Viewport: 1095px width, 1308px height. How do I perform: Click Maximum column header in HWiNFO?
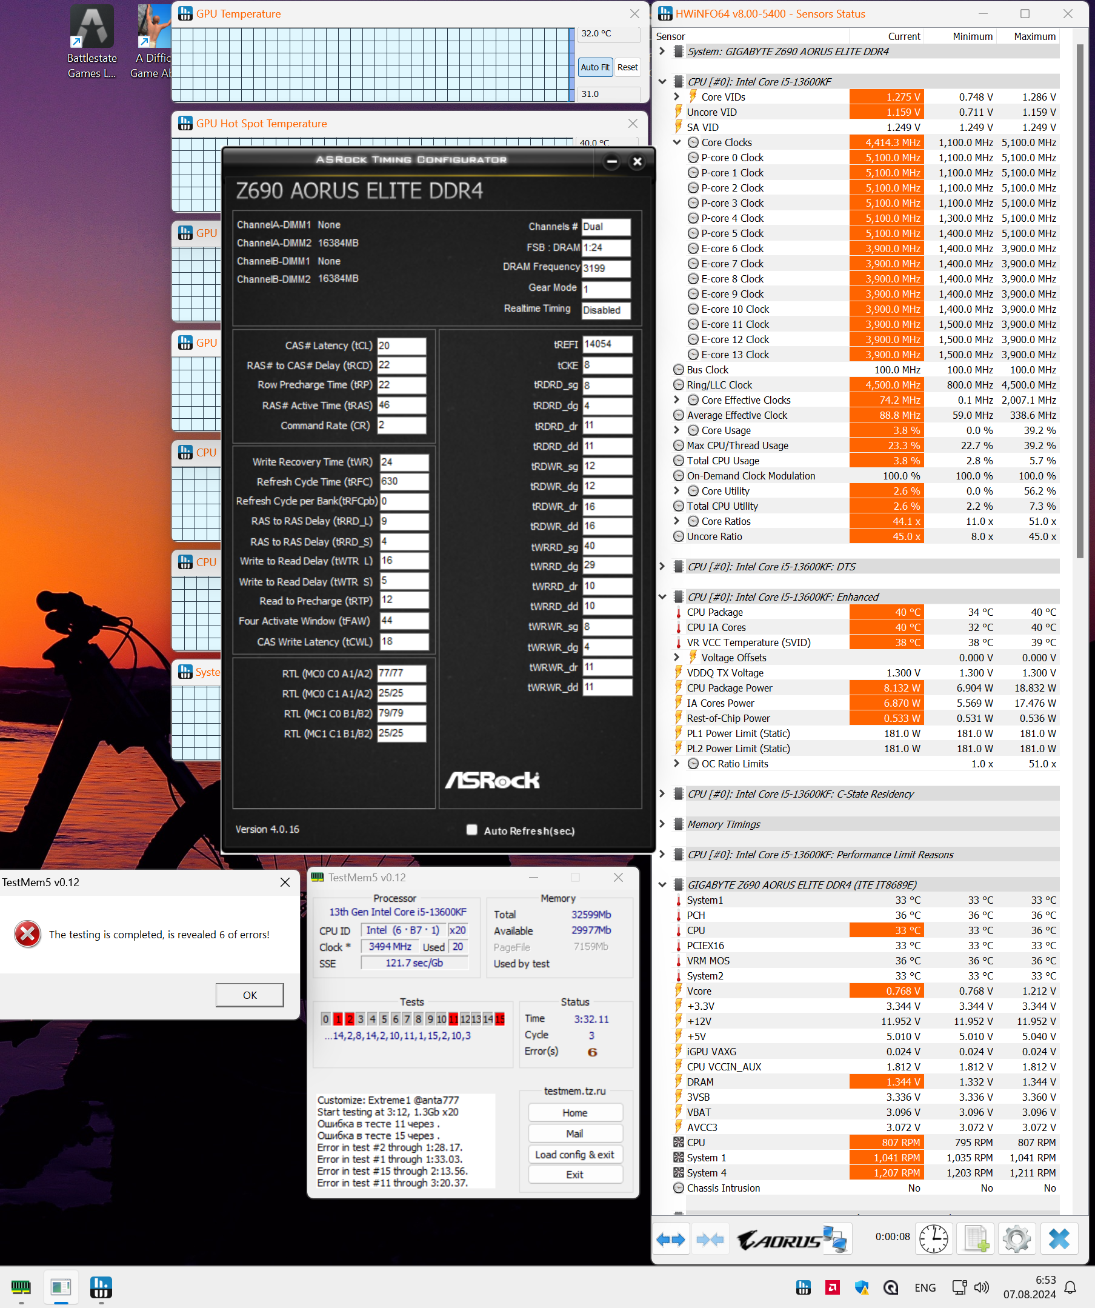pyautogui.click(x=1034, y=37)
